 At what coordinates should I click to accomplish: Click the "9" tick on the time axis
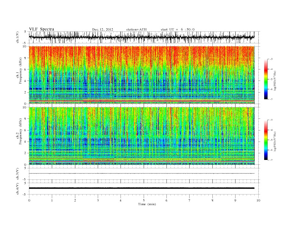click(x=235, y=200)
